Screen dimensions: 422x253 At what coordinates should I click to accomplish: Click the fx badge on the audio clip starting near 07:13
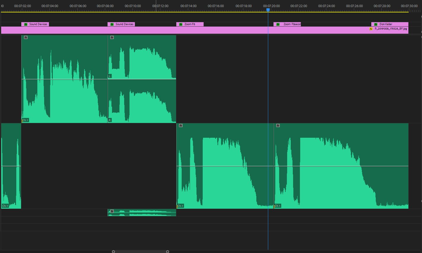tap(181, 126)
